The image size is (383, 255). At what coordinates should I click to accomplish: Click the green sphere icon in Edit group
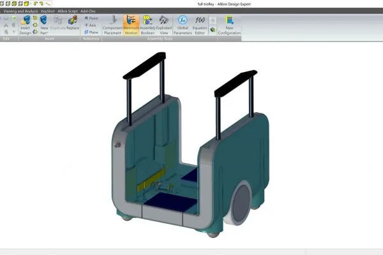pyautogui.click(x=14, y=18)
